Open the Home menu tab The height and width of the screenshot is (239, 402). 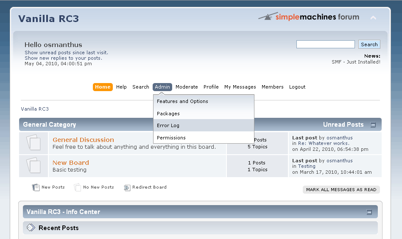[x=103, y=87]
